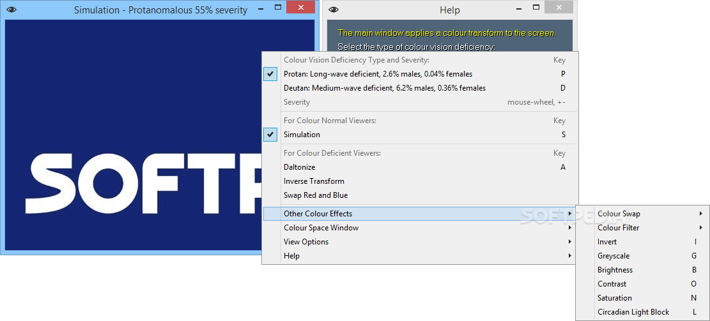
Task: Select Inverse Transform menu item
Action: pyautogui.click(x=314, y=181)
